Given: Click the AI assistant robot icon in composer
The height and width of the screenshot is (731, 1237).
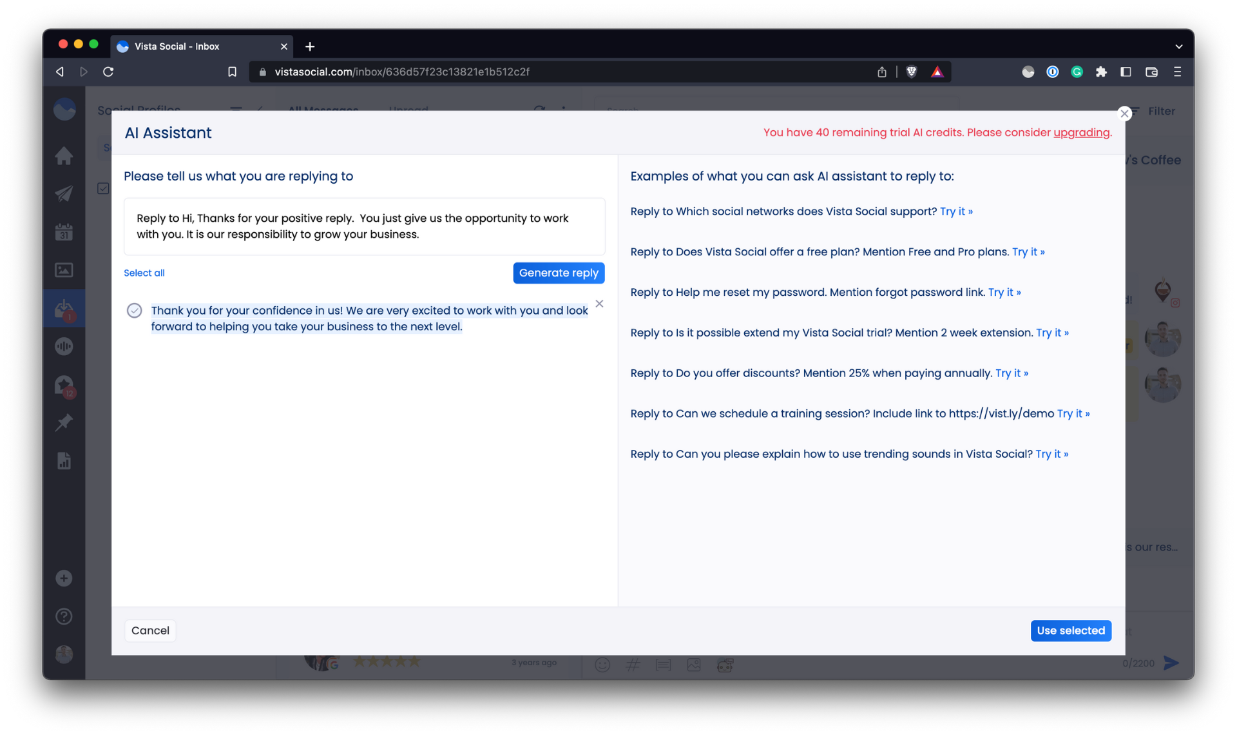Looking at the screenshot, I should 725,665.
